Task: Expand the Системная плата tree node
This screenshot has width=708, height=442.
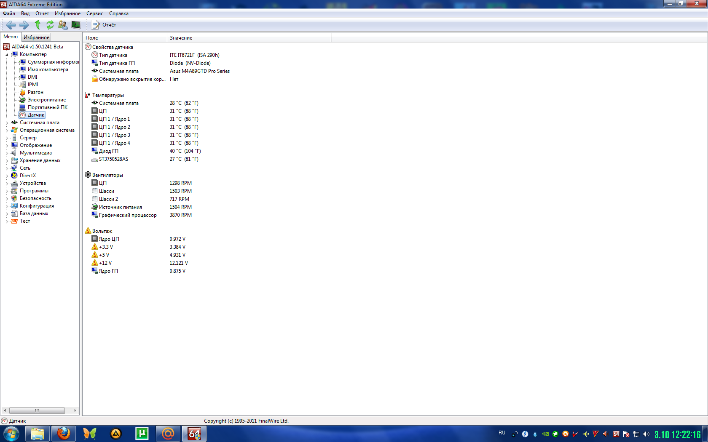Action: 7,123
